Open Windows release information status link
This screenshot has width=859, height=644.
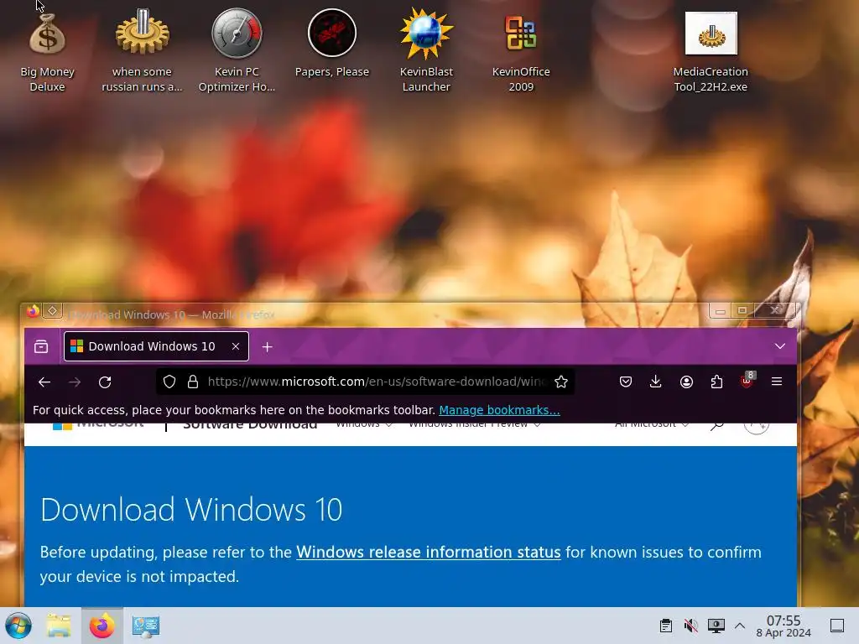pos(429,552)
